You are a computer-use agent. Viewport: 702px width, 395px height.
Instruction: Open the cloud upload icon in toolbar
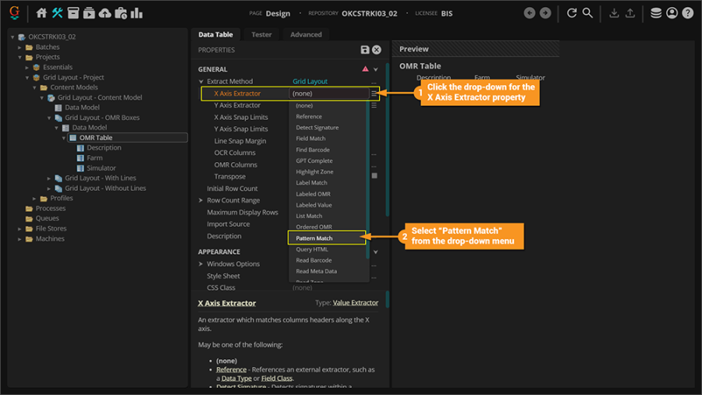tap(105, 13)
